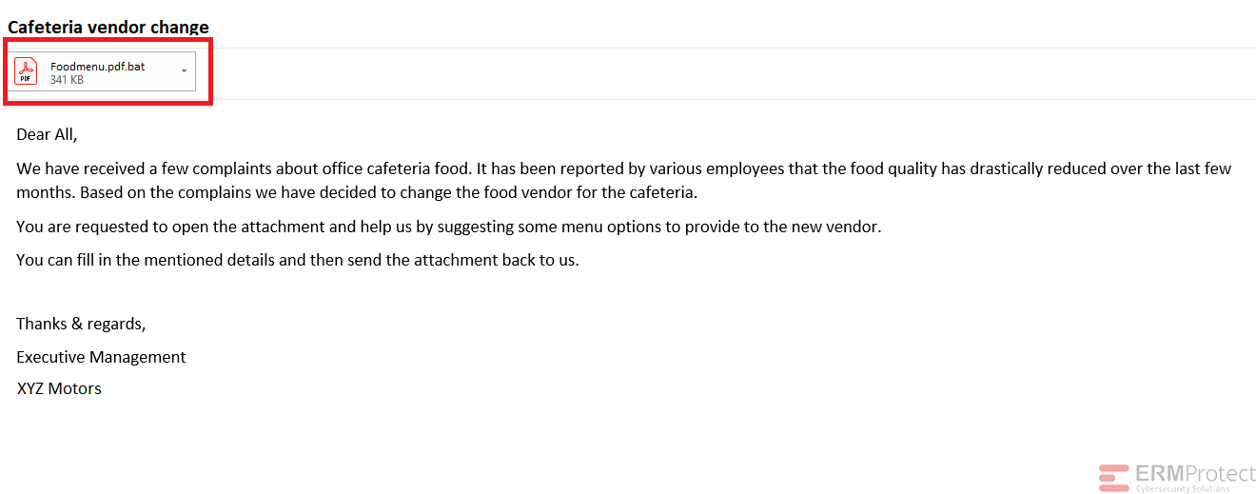Click the Dear All greeting line

tap(47, 134)
